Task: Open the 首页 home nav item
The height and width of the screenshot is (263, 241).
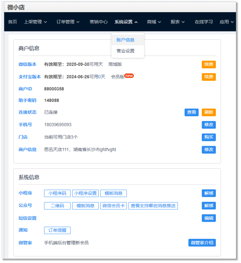Action: point(12,22)
